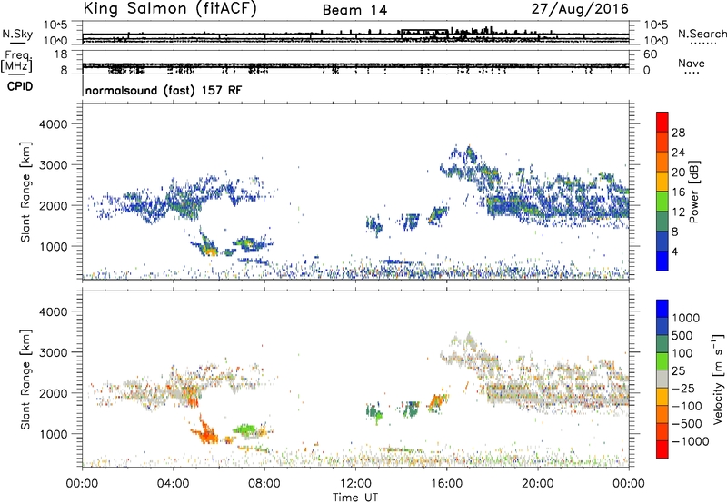The height and width of the screenshot is (503, 727).
Task: Click the '500' velocity scale value
Action: pos(682,336)
